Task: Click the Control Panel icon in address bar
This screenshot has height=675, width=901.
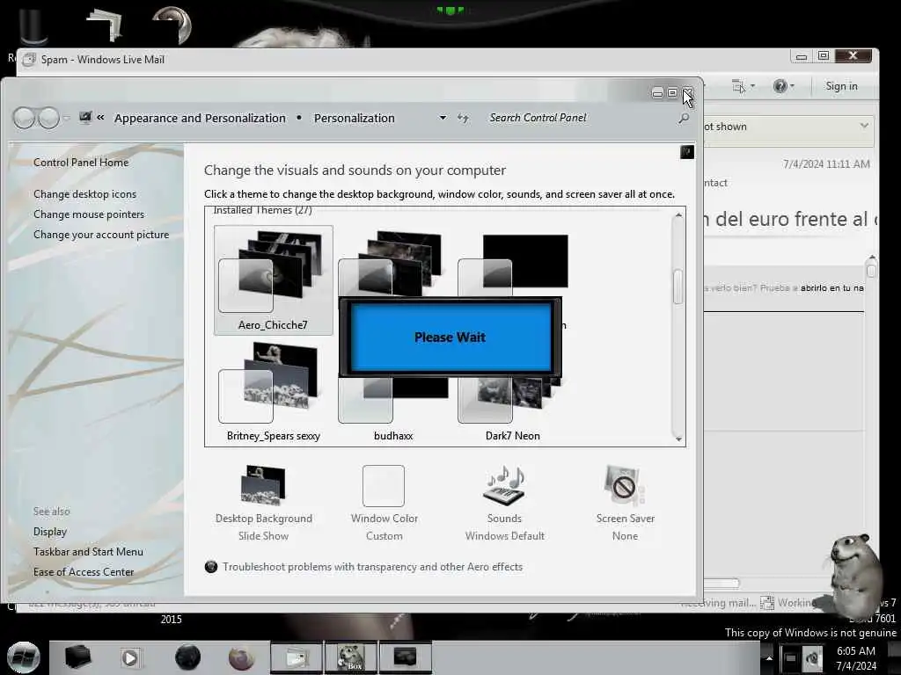Action: coord(85,118)
